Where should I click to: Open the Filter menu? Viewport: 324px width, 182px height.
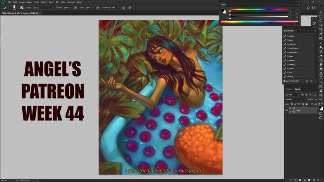[51, 2]
